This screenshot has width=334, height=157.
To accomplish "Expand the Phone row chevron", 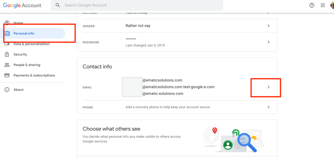I will pyautogui.click(x=268, y=107).
